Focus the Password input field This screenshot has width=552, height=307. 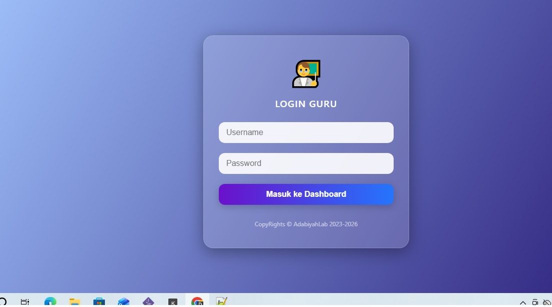(306, 163)
